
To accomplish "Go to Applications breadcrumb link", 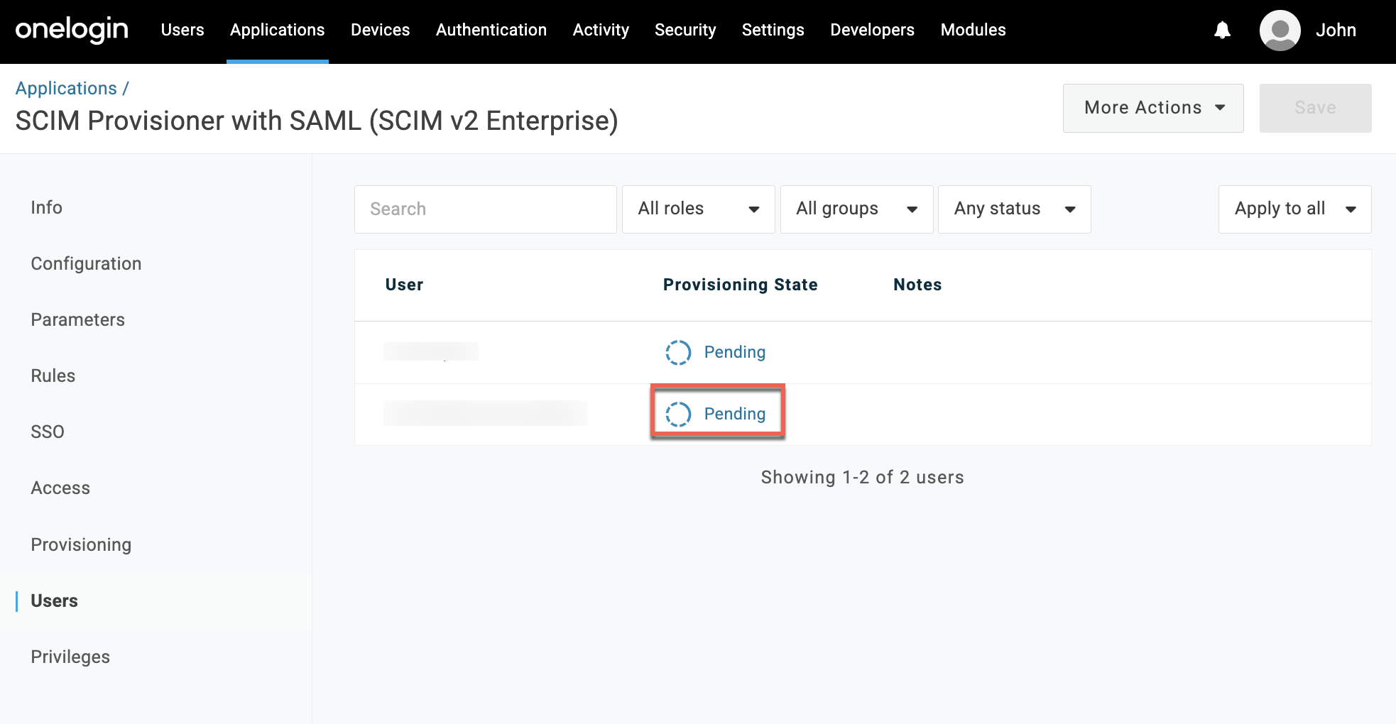I will (x=66, y=88).
